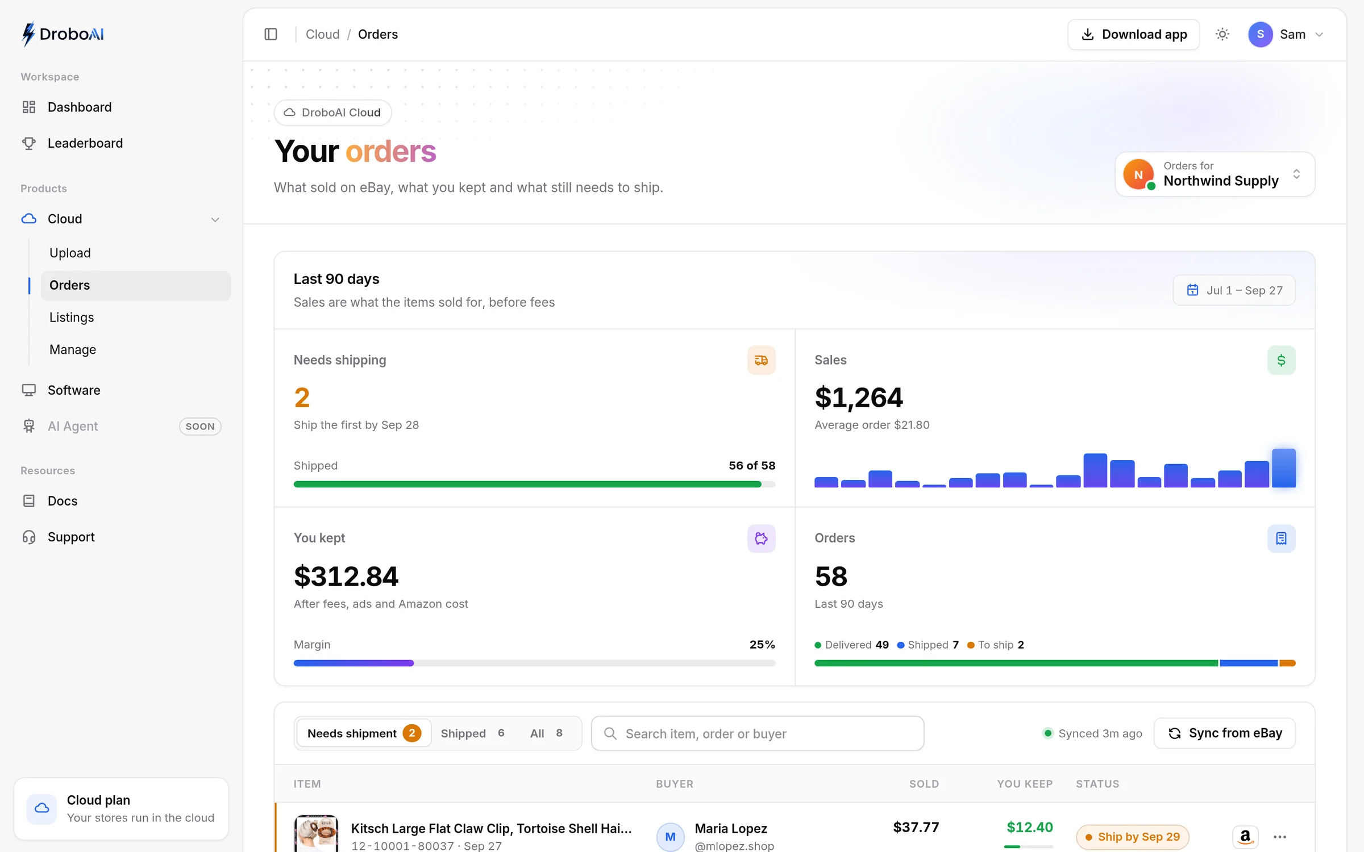Switch theme with the sun icon
This screenshot has width=1364, height=852.
[x=1222, y=34]
